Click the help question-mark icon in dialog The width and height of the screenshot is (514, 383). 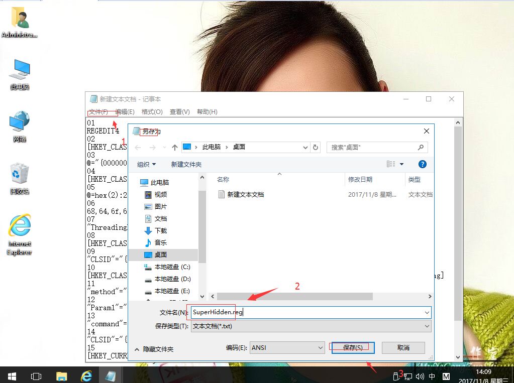[422, 164]
